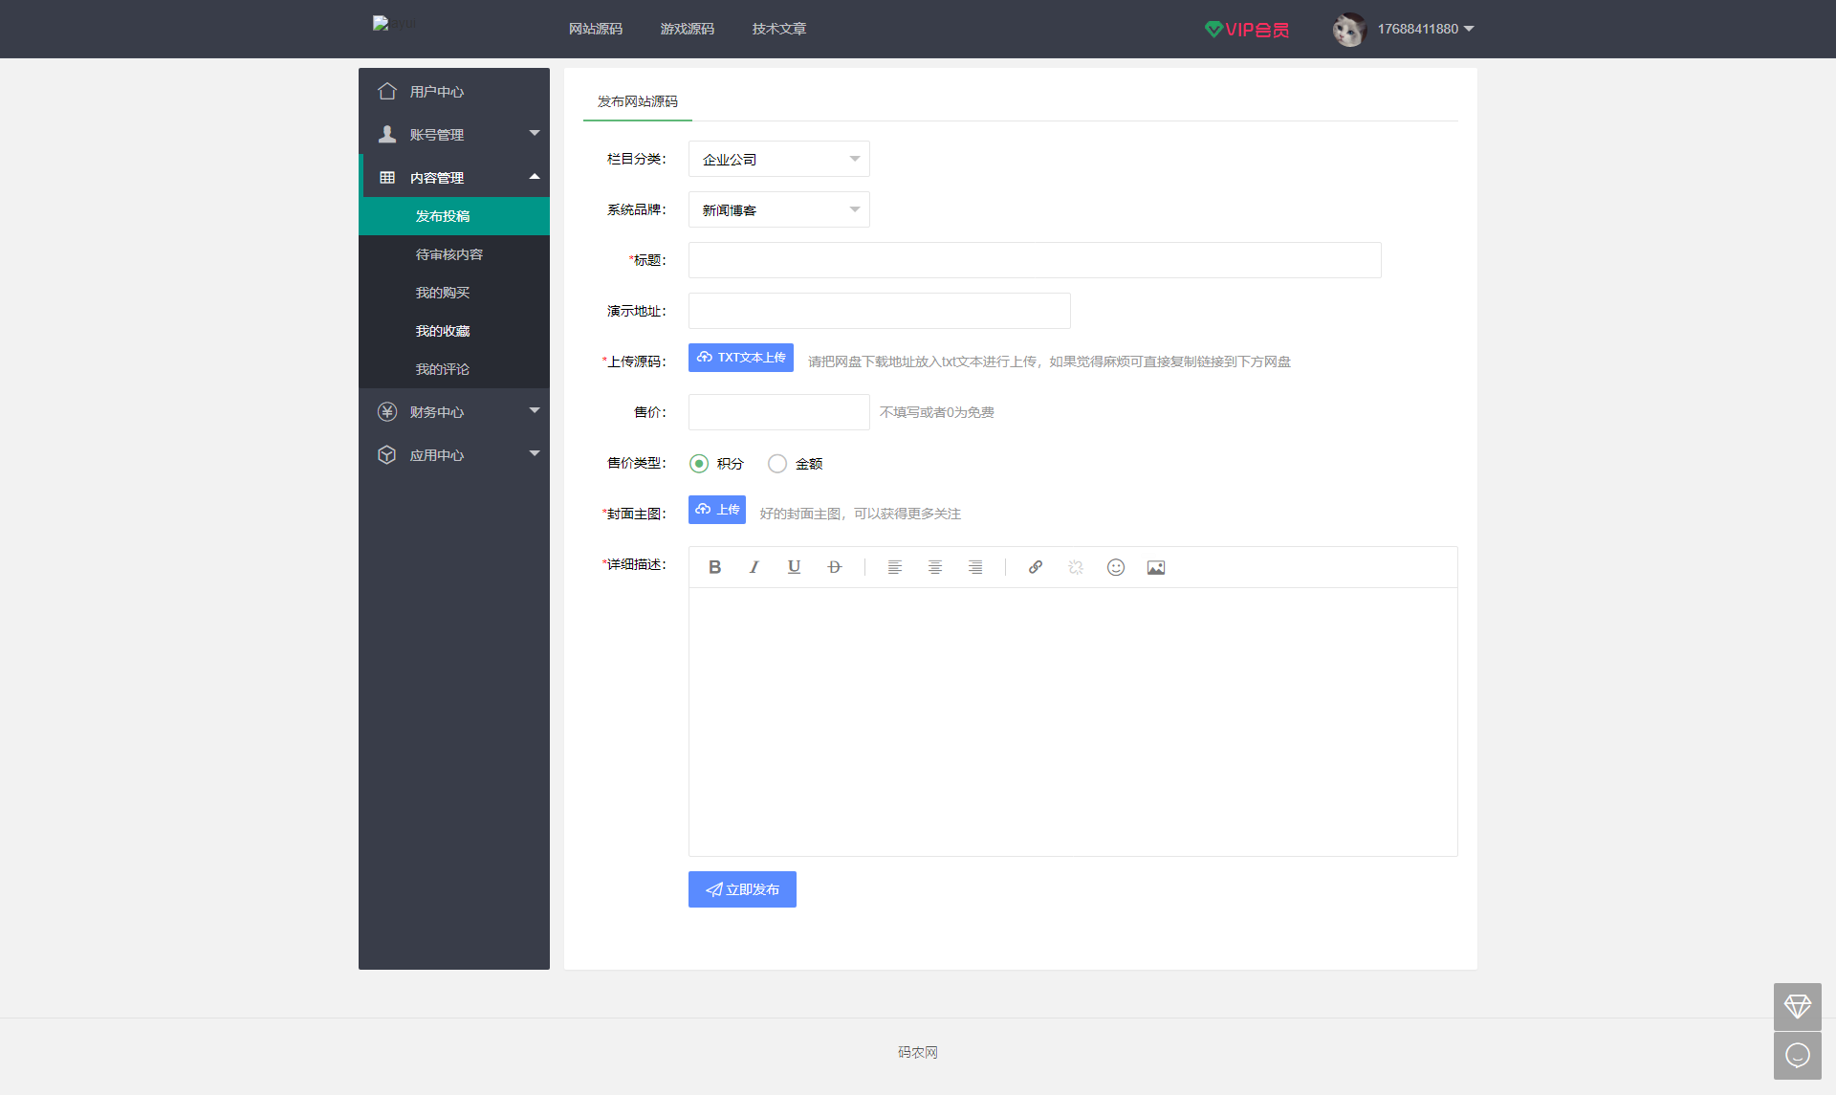
Task: Insert an emoji in the description editor
Action: [x=1115, y=567]
